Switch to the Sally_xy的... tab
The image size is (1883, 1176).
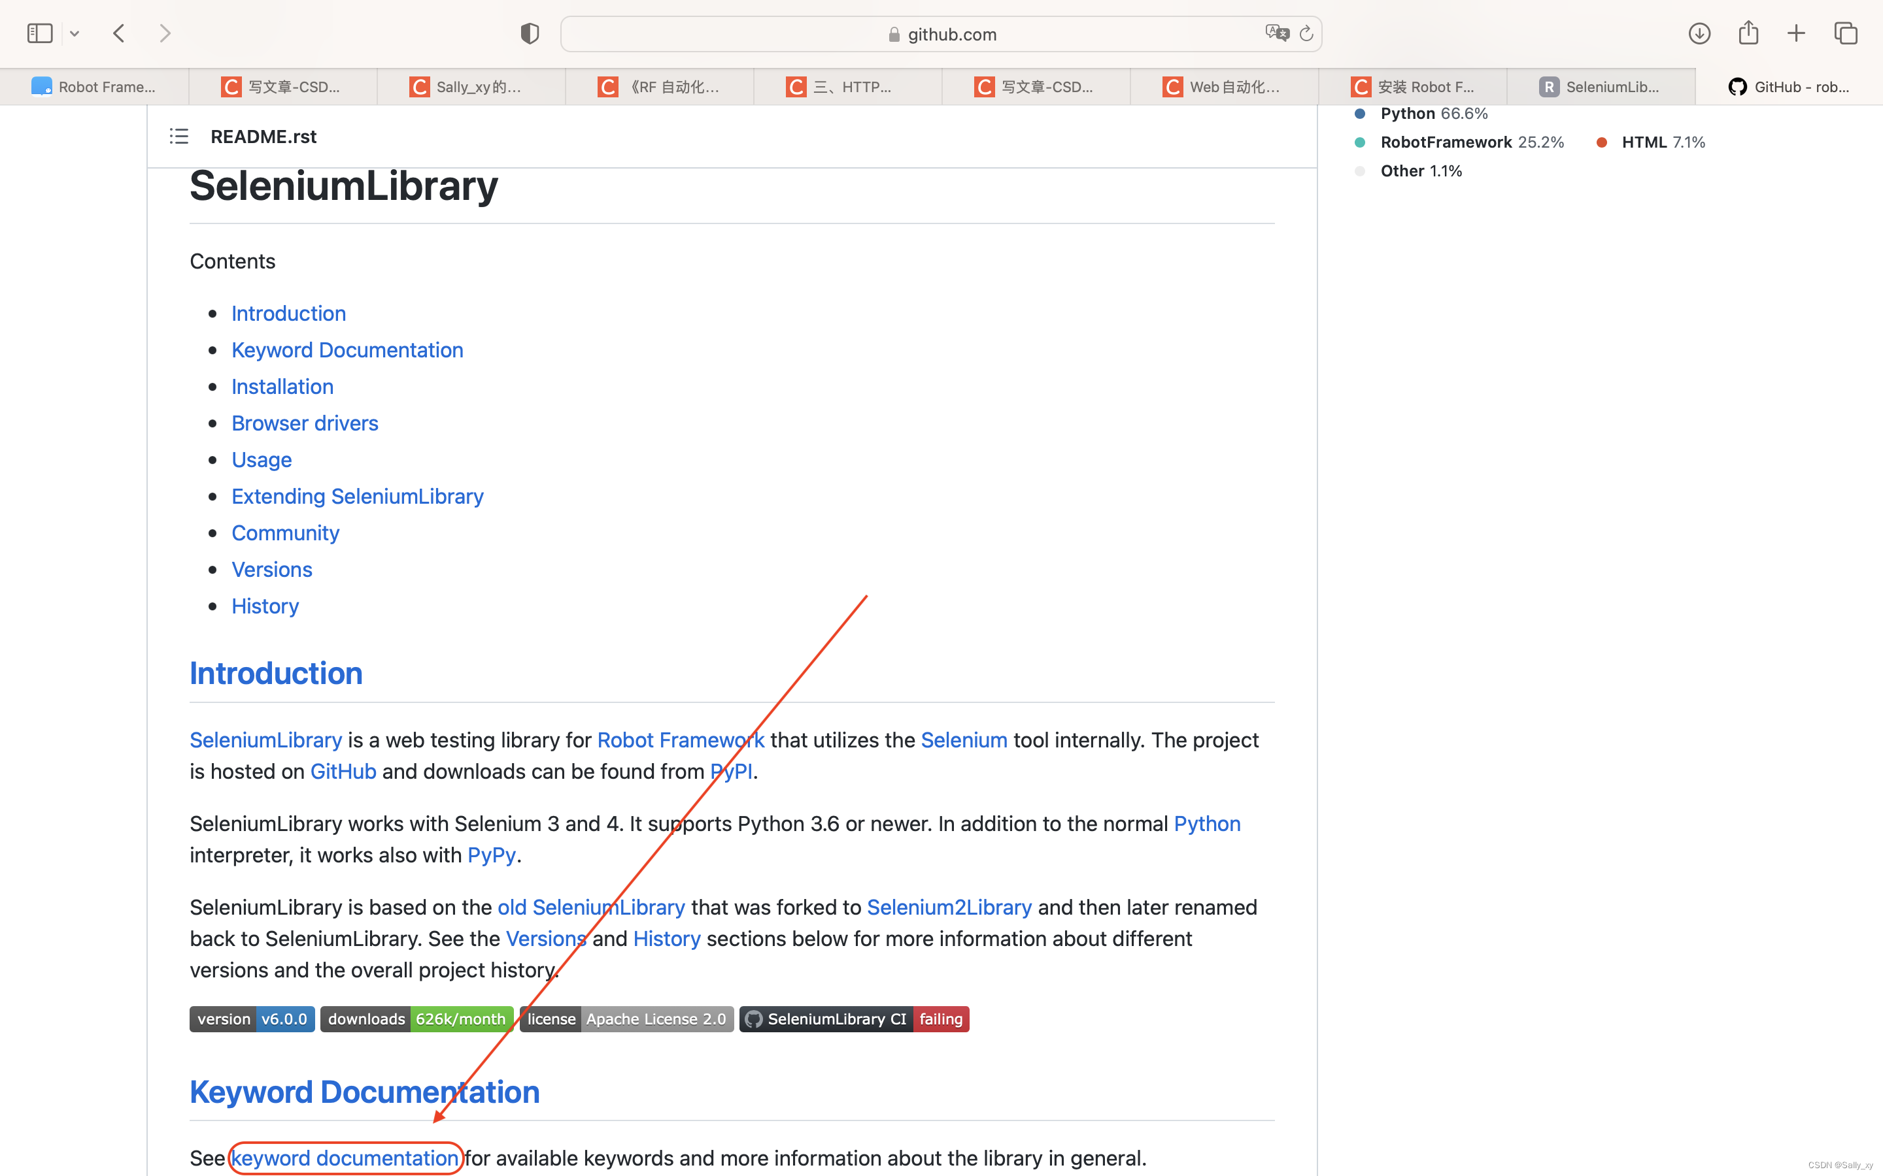point(471,86)
